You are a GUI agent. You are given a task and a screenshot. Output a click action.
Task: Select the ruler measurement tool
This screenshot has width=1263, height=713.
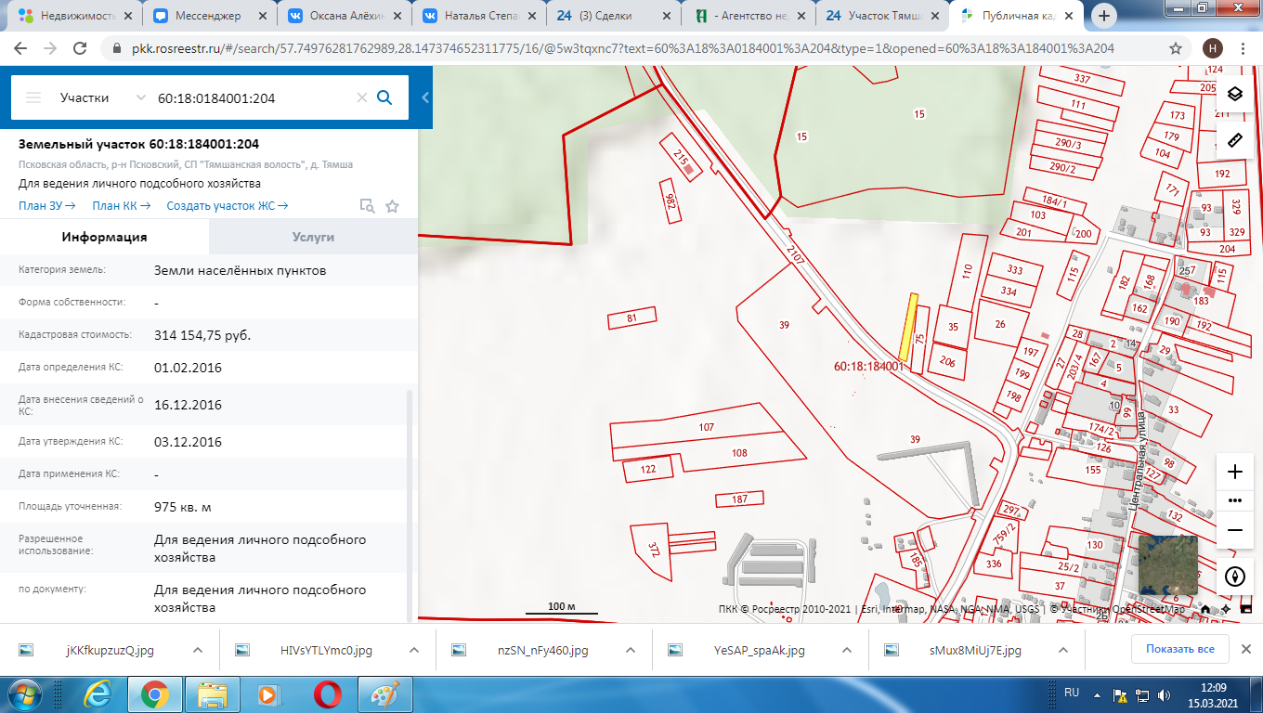point(1234,140)
